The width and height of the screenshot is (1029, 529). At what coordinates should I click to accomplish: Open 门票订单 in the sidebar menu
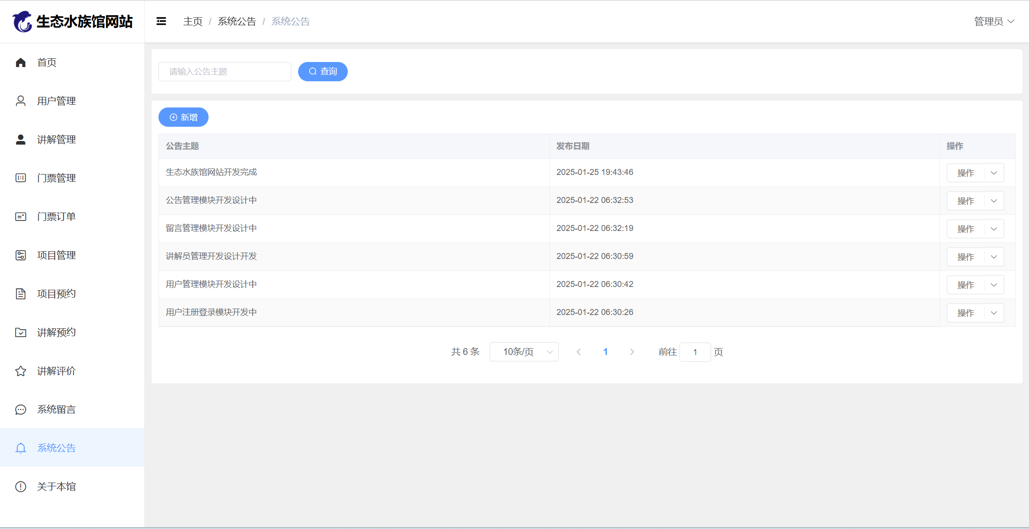[x=56, y=217]
